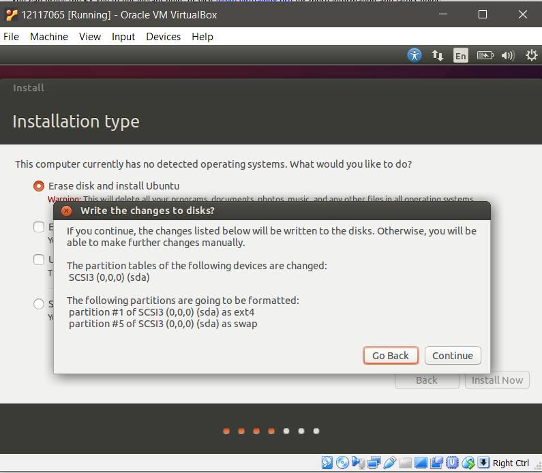Click the keyboard capture arrow icon near Right Ctrl
Viewport: 542px width, 473px height.
click(x=483, y=463)
